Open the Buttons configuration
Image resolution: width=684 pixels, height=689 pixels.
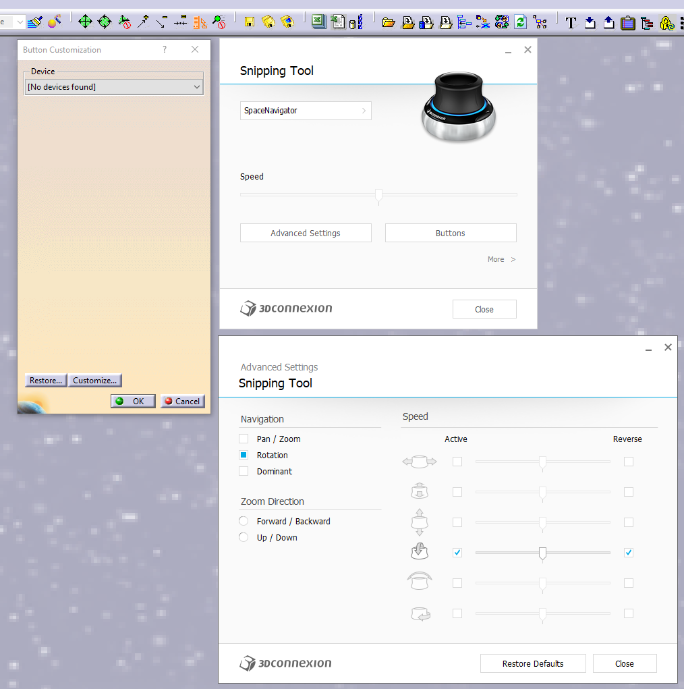(451, 233)
